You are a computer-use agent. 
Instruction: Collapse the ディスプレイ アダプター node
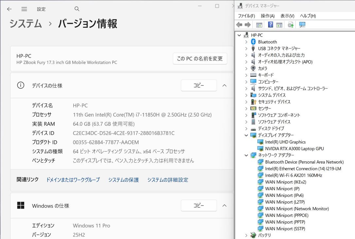[x=246, y=135]
